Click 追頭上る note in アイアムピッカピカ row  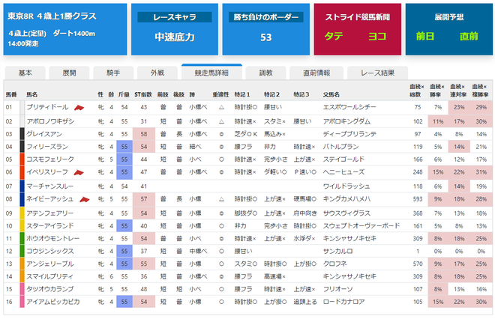[x=305, y=302]
